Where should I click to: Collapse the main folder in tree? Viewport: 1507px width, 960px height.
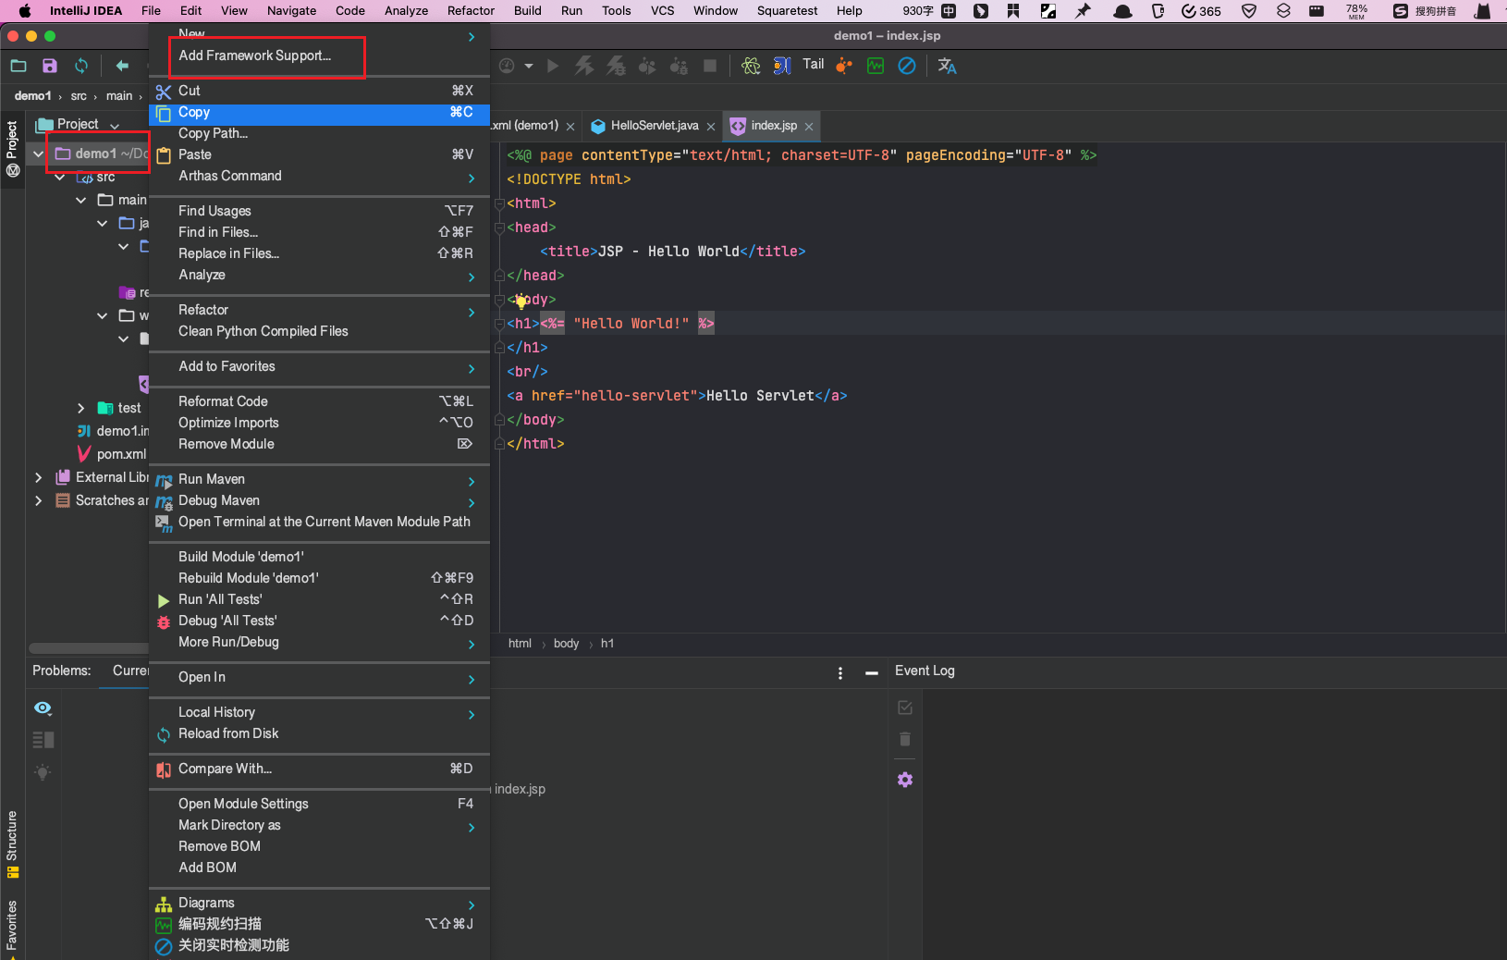click(81, 200)
